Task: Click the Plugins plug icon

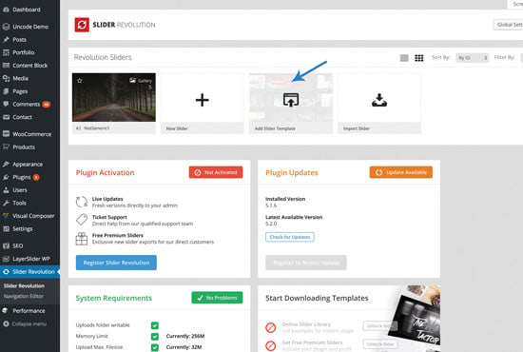Action: point(6,177)
